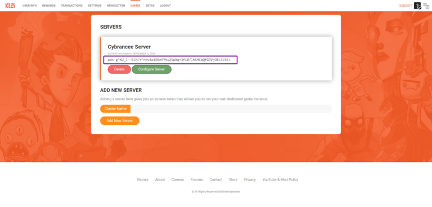Open Games footer link
This screenshot has width=432, height=207.
[x=143, y=179]
